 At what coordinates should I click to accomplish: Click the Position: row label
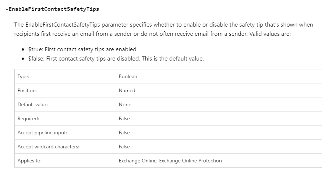point(27,90)
